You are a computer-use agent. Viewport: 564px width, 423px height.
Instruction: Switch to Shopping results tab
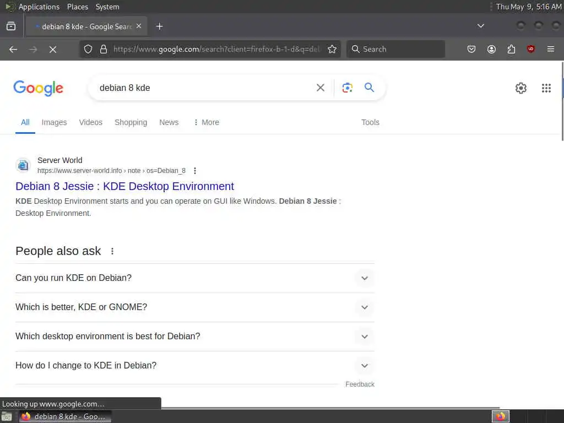[131, 122]
